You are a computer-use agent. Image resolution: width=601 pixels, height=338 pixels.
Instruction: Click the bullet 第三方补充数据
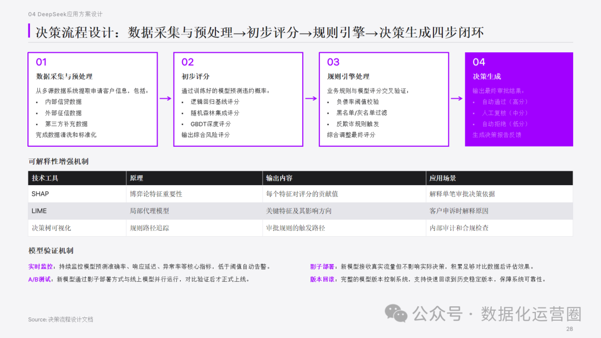pos(66,124)
